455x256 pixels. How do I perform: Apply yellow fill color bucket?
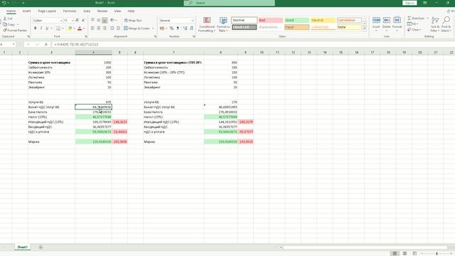pyautogui.click(x=70, y=28)
